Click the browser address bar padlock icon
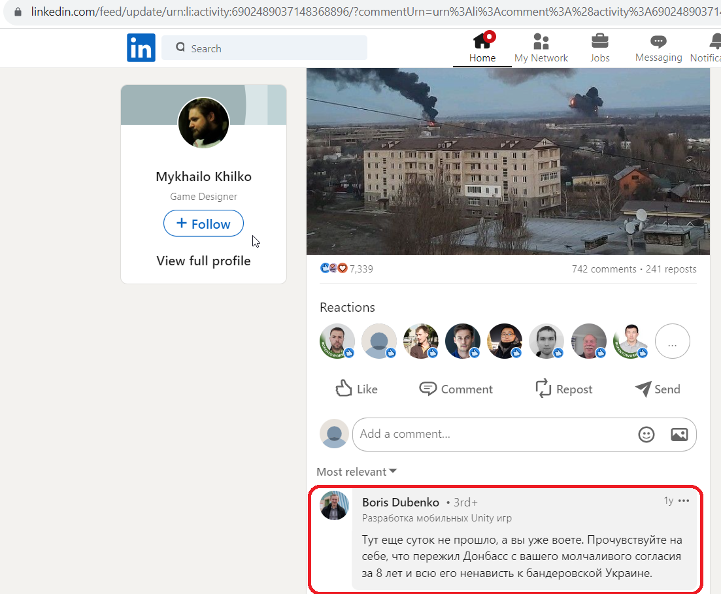Screen dimensions: 721x594 pos(18,12)
